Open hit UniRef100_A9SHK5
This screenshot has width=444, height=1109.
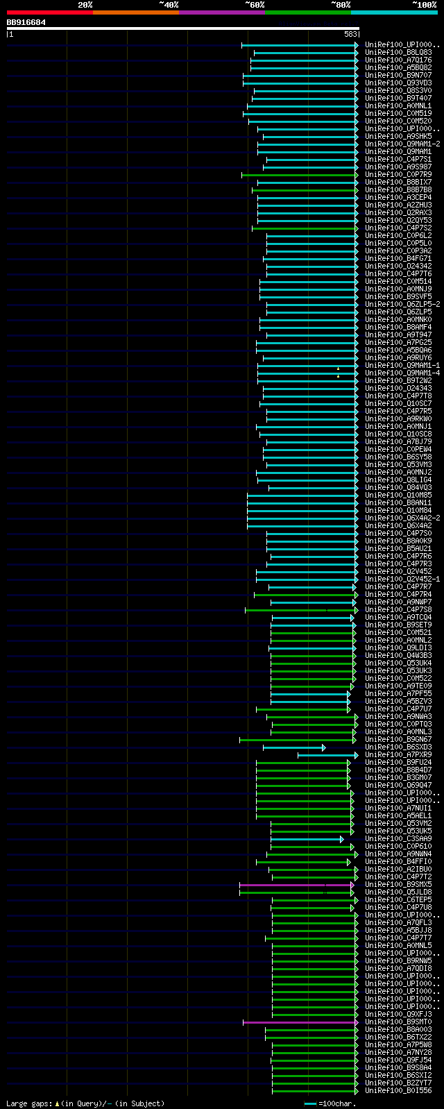398,136
